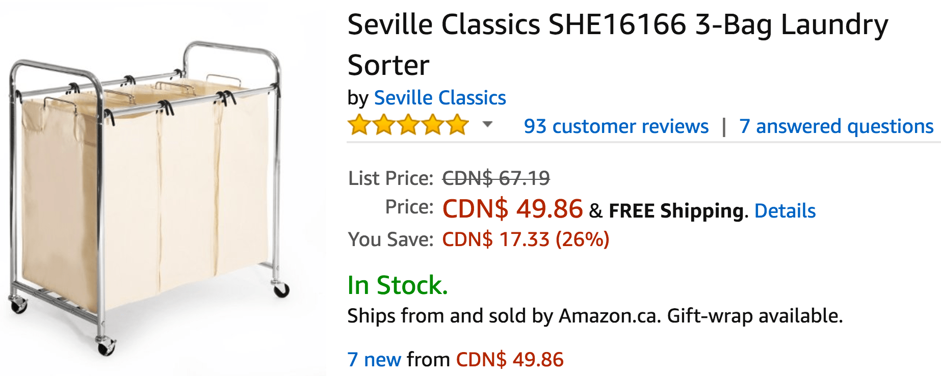The height and width of the screenshot is (376, 941).
Task: Click the red price after '7 new from'
Action: (510, 360)
